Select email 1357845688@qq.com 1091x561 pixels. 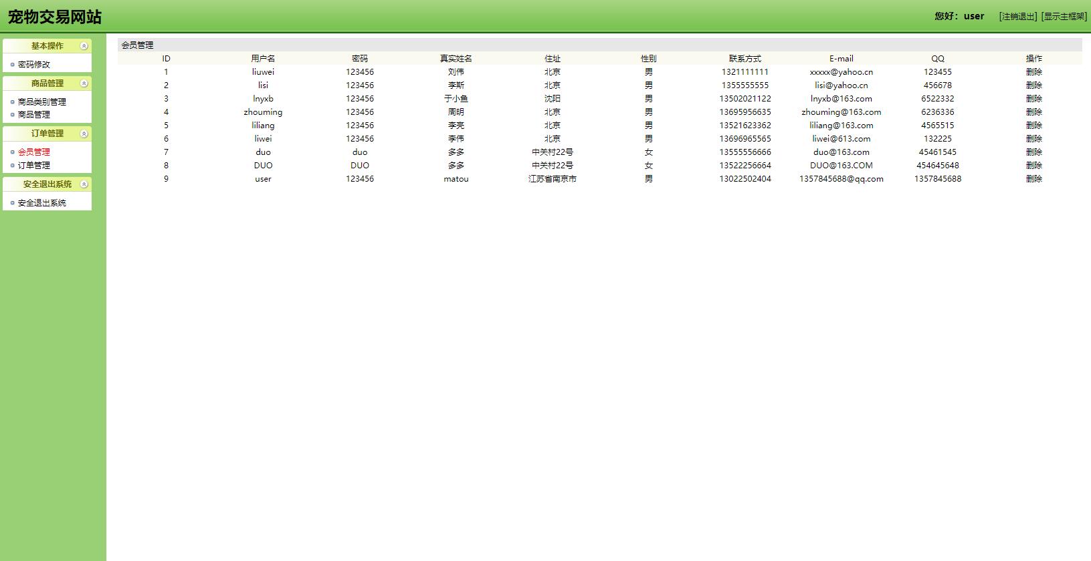point(841,179)
